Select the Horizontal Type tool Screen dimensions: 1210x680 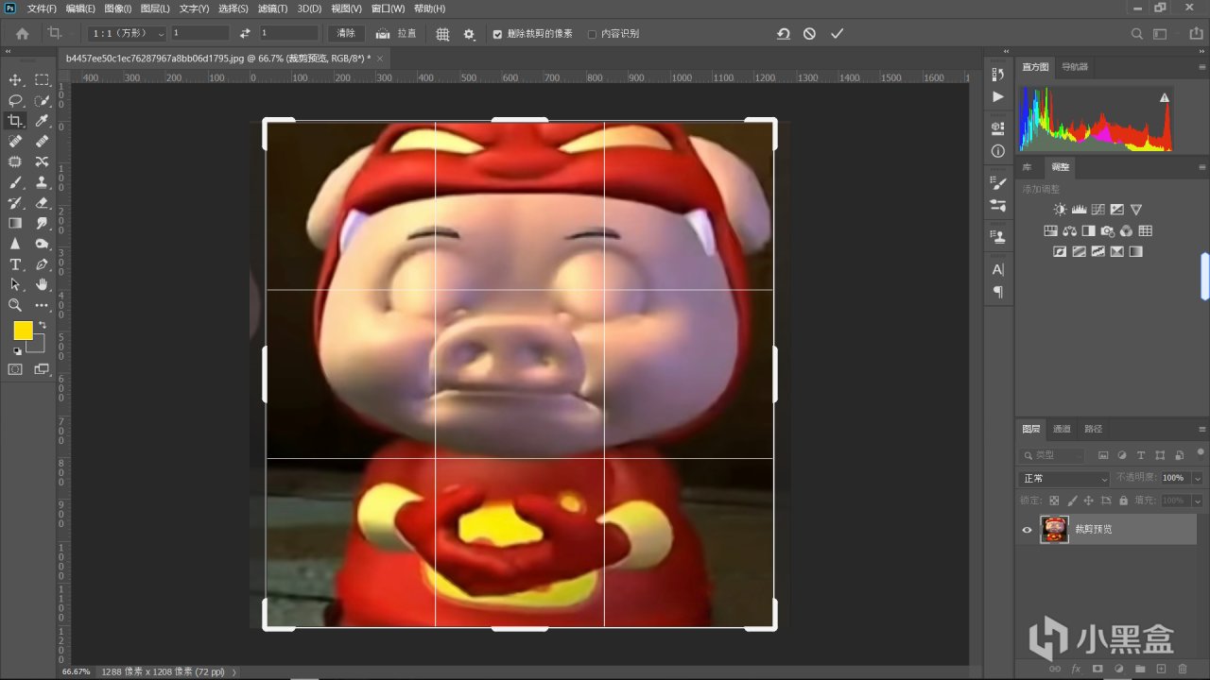tap(15, 264)
